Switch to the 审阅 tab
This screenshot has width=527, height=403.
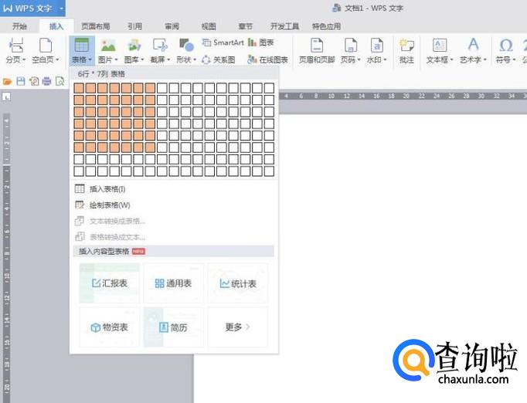coord(172,26)
